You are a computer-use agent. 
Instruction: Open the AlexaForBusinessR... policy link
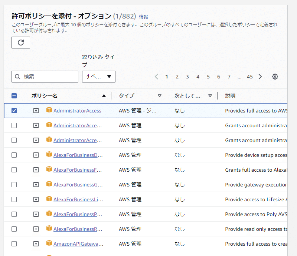[x=78, y=229]
